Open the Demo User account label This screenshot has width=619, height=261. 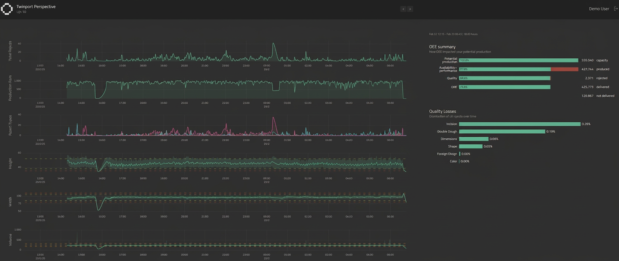tap(599, 9)
